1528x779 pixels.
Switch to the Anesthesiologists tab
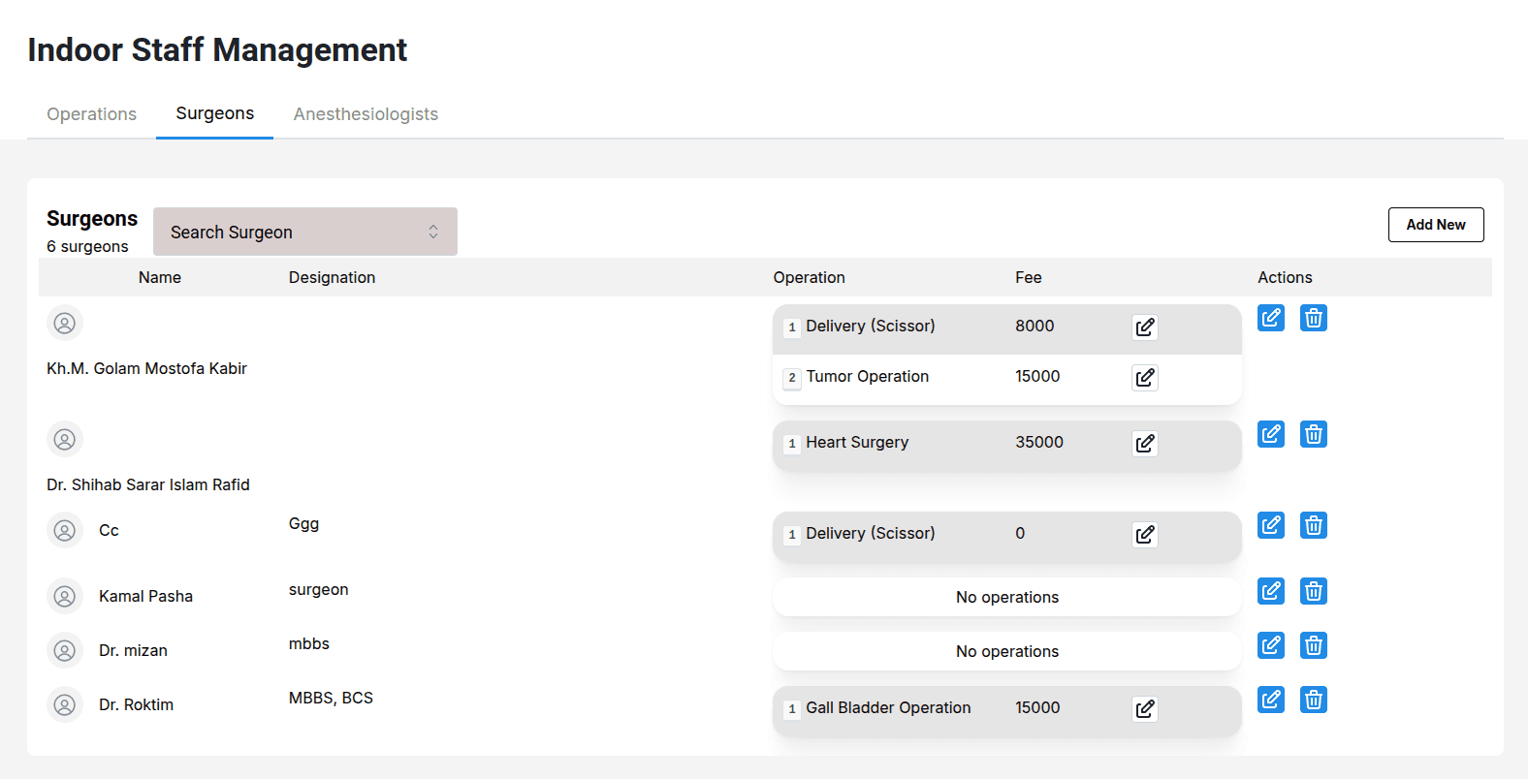click(x=366, y=114)
